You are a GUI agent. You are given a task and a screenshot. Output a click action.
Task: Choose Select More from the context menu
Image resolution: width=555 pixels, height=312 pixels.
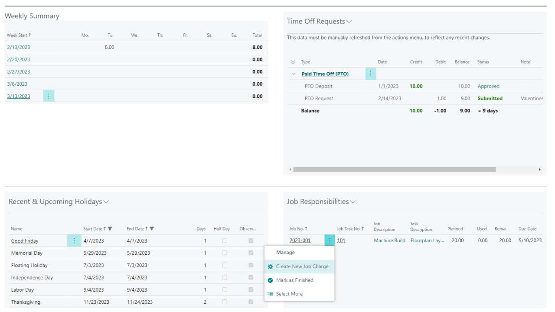pyautogui.click(x=299, y=294)
